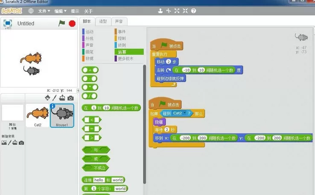Image resolution: width=315 pixels, height=195 pixels.
Task: Click the Scratch logo
Action: (x=12, y=11)
